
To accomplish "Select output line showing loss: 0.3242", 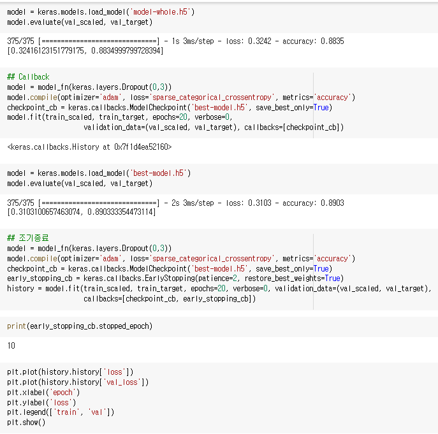I will coord(175,41).
